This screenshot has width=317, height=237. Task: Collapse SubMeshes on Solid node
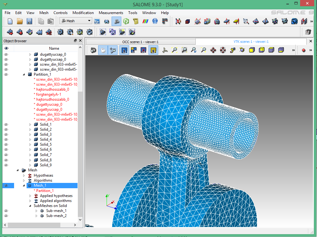(30, 206)
